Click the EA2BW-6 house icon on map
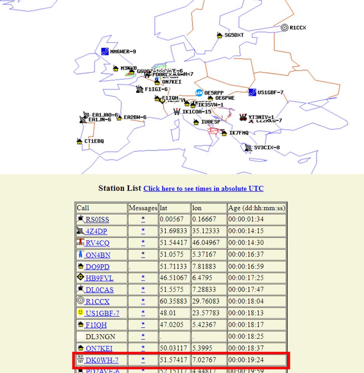This screenshot has height=373, width=364. (119, 117)
